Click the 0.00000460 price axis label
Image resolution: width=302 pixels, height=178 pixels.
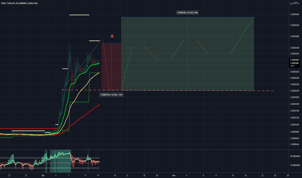(x=295, y=144)
